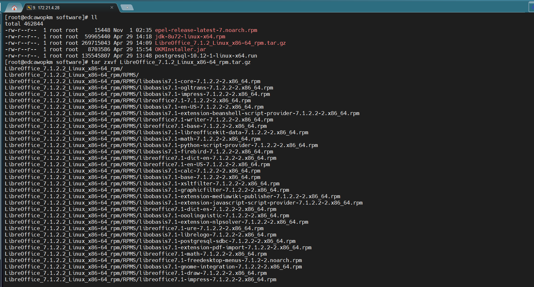The width and height of the screenshot is (534, 287).
Task: Select the libobasis7.1-base rpm line
Action: [133, 177]
